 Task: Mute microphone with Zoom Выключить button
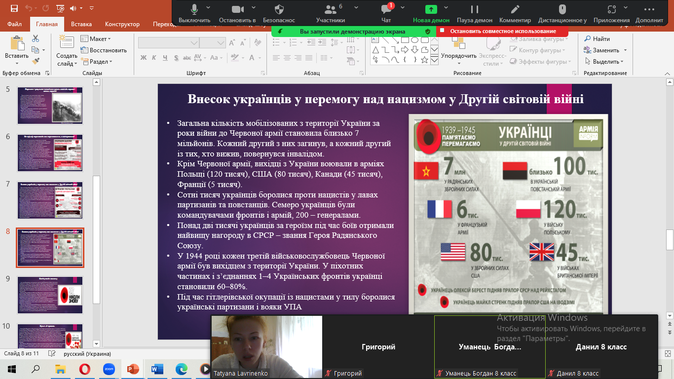coord(194,13)
